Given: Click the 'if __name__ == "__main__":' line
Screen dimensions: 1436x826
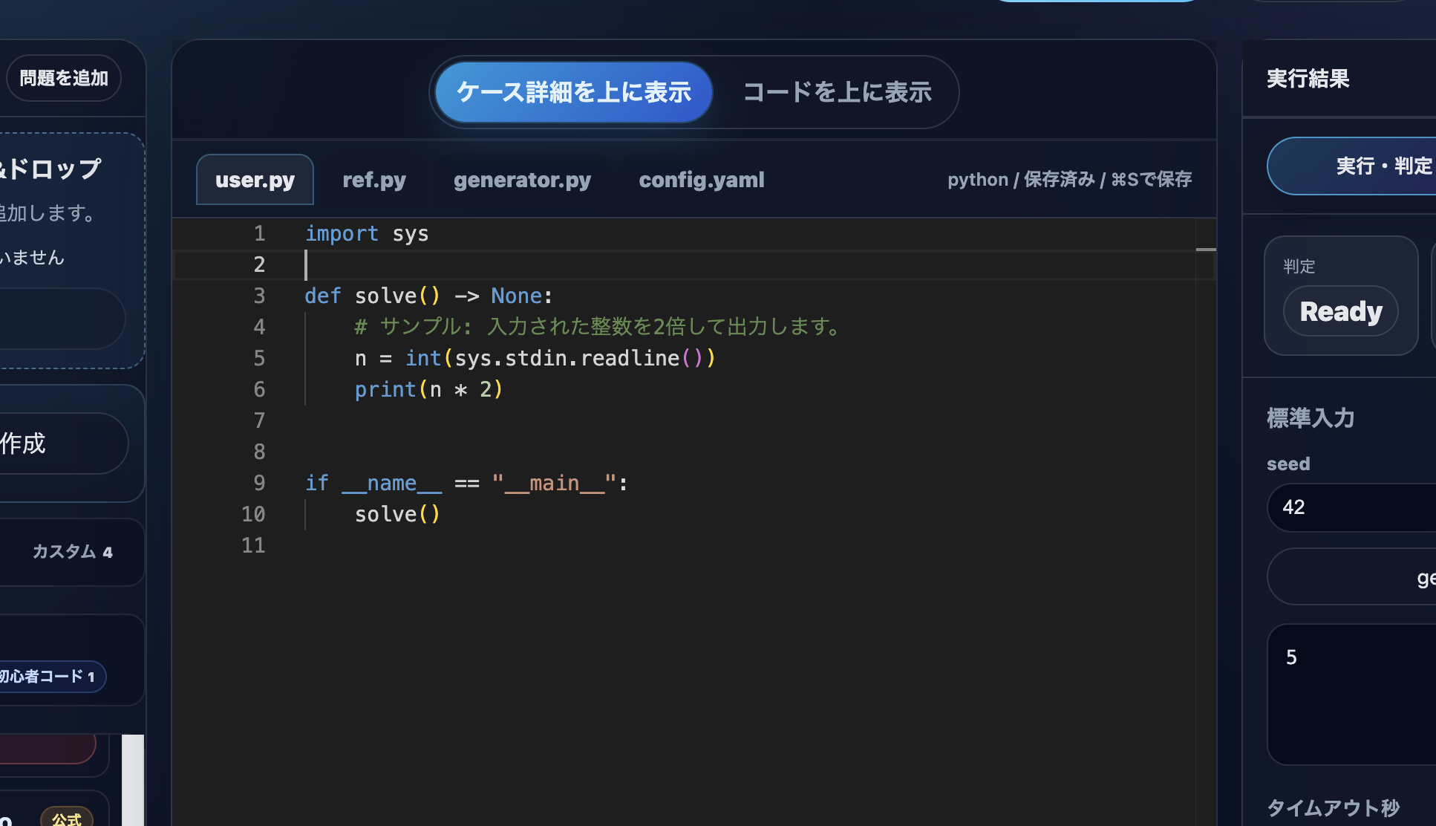Looking at the screenshot, I should coord(466,483).
